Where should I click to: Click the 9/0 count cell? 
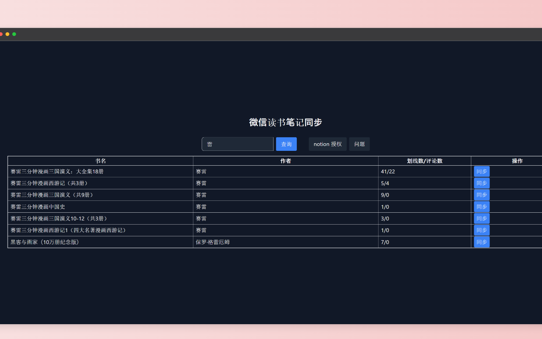[x=425, y=195]
